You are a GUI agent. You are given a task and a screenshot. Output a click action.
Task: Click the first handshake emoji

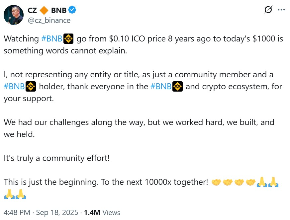pyautogui.click(x=216, y=182)
